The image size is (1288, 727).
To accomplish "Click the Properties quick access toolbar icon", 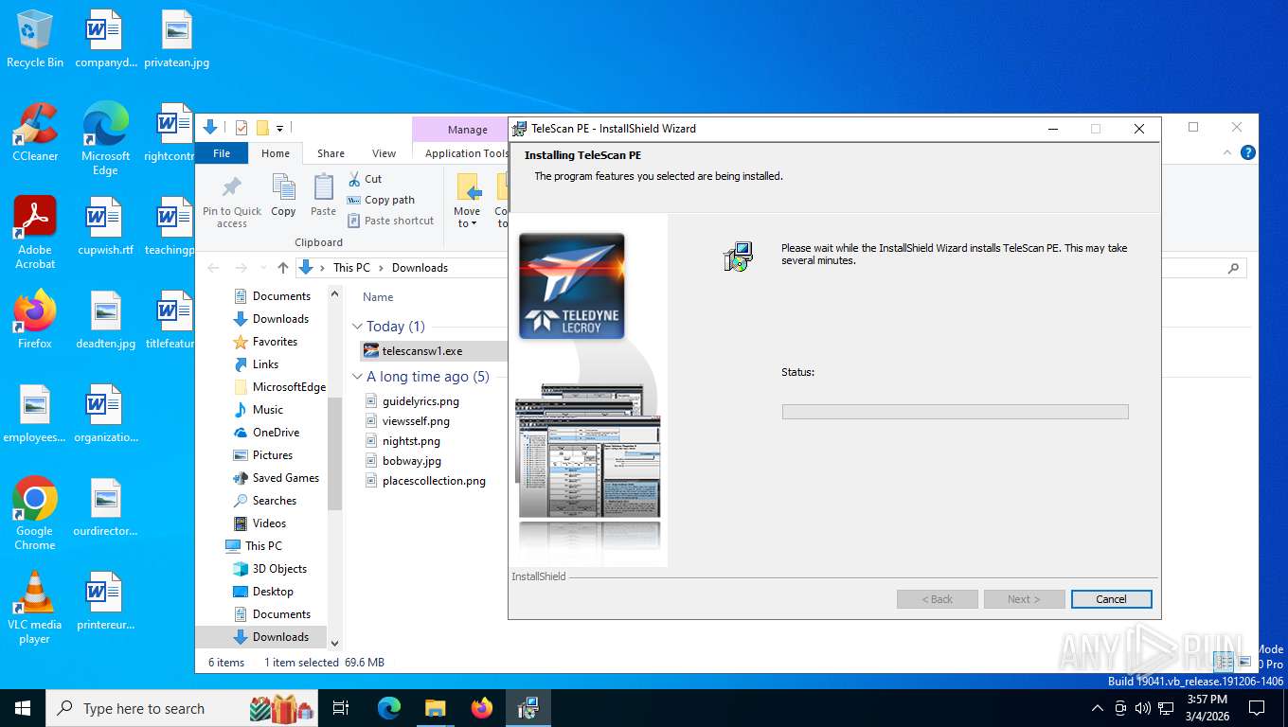I will tap(241, 128).
